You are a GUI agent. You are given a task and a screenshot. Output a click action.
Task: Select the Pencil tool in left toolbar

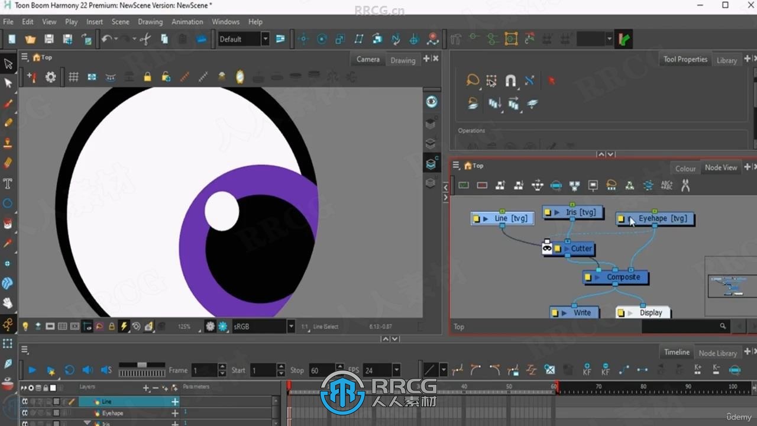[x=8, y=122]
